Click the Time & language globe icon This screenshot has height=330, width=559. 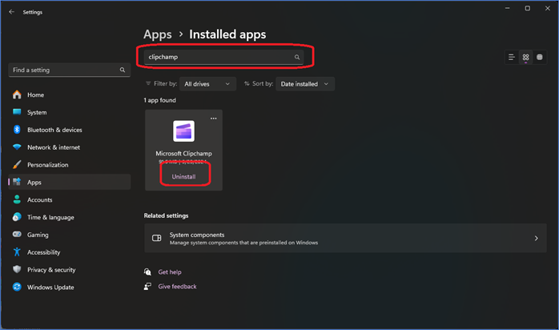click(17, 217)
